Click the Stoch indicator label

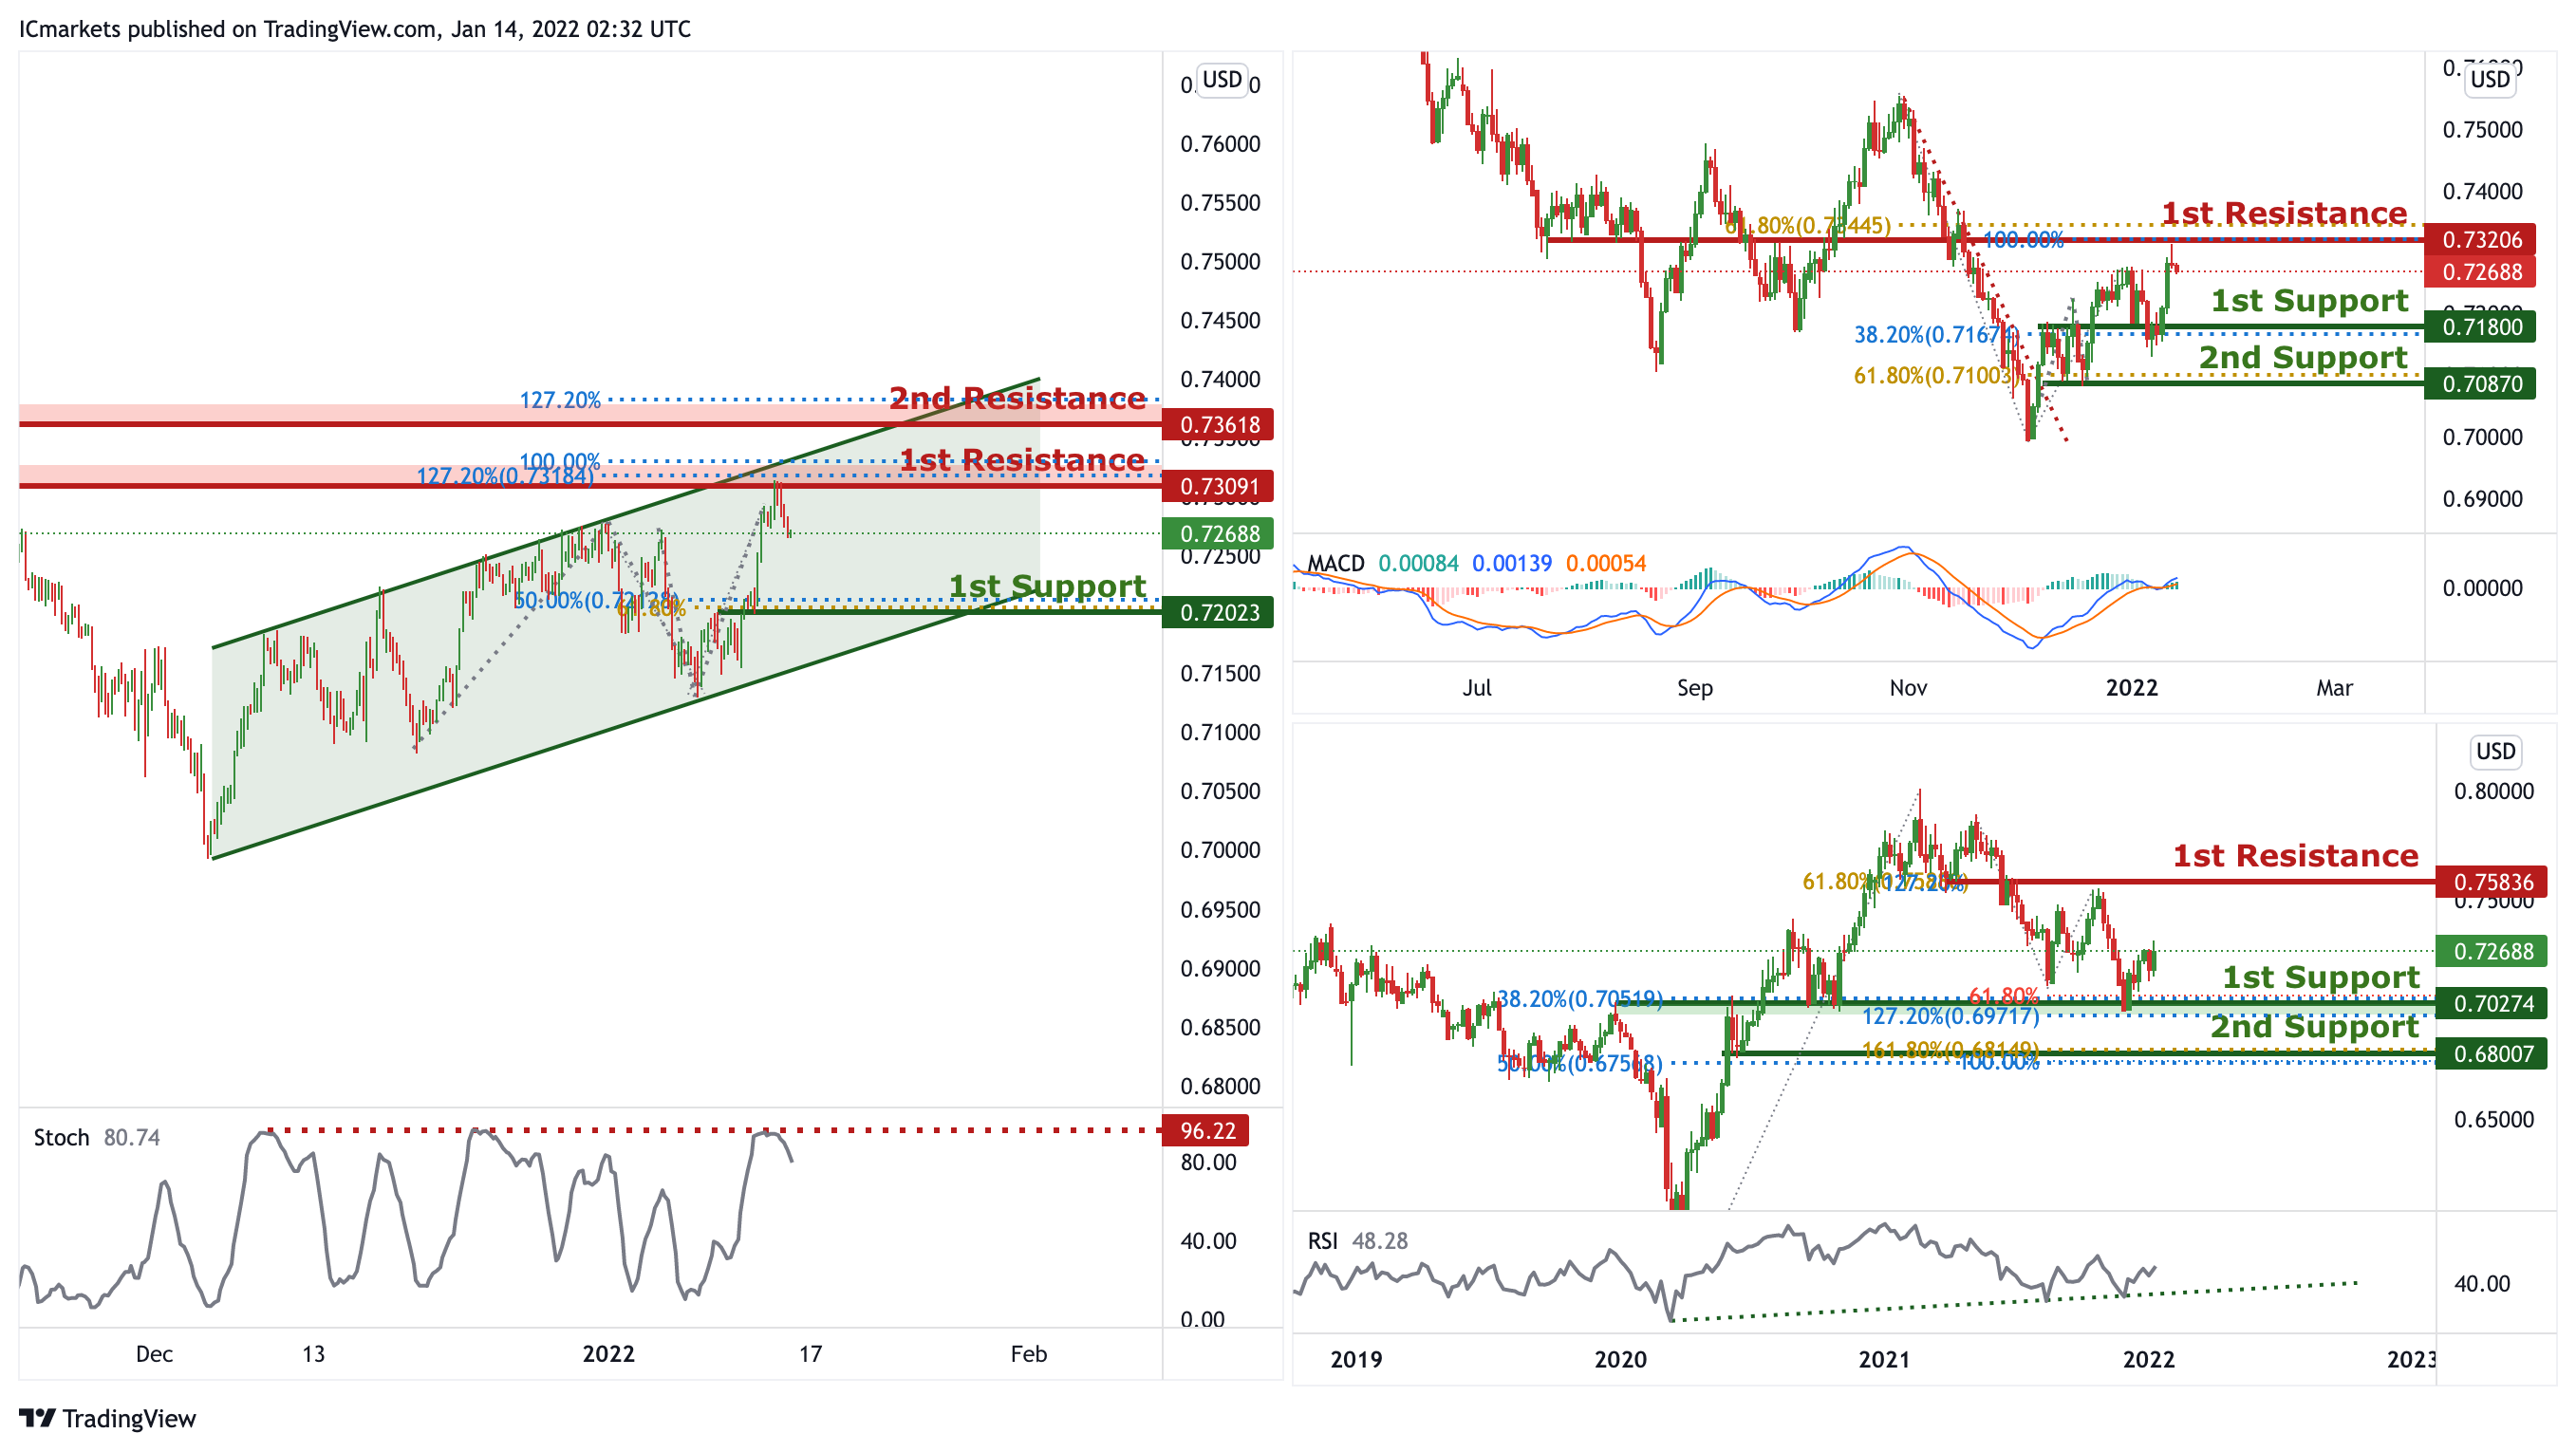(x=61, y=1138)
